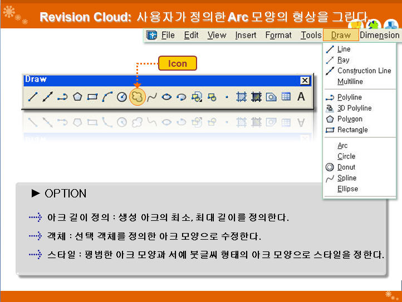The width and height of the screenshot is (402, 302).
Task: Close the Draw floating toolbar
Action: tap(305, 80)
